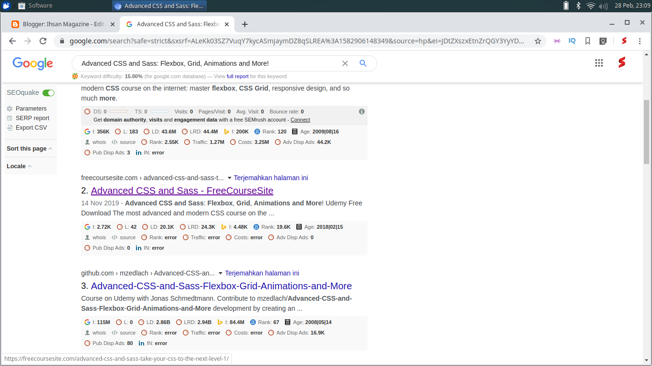
Task: Click Terjemahkan halaman ini for github result
Action: pyautogui.click(x=262, y=273)
